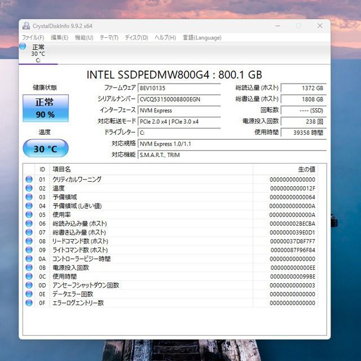Click raw value 00000000099BE
Screen dimensions: 361x361
pyautogui.click(x=293, y=276)
